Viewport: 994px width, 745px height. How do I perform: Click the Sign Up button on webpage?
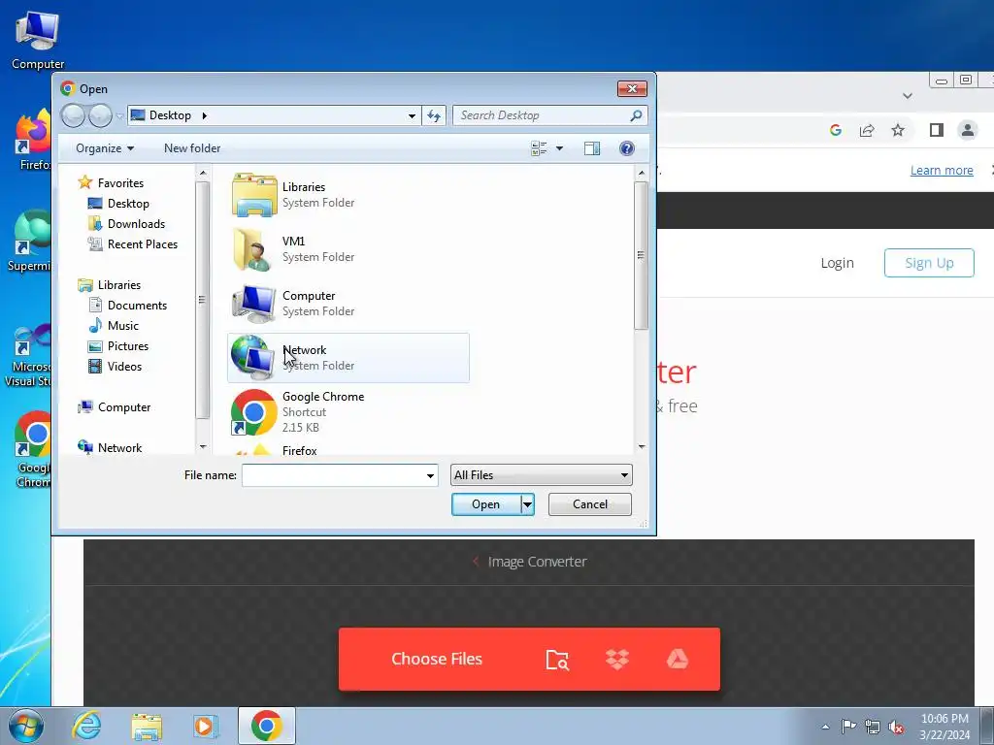[x=929, y=263]
